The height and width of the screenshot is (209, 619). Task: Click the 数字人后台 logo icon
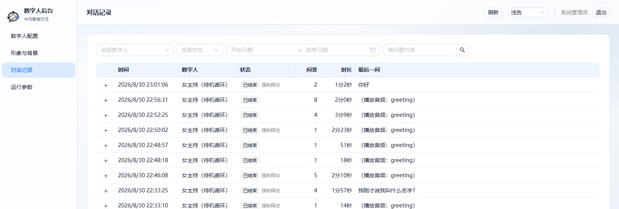(13, 16)
